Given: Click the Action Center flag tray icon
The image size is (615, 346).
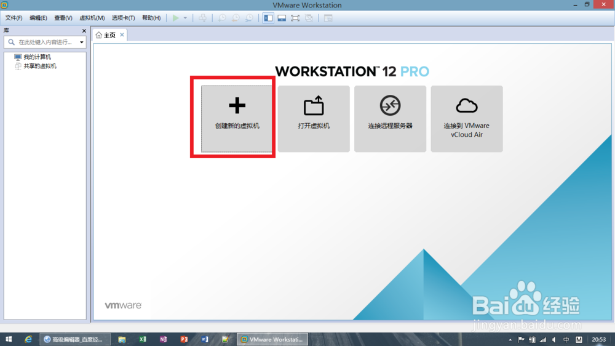Looking at the screenshot, I should (521, 340).
